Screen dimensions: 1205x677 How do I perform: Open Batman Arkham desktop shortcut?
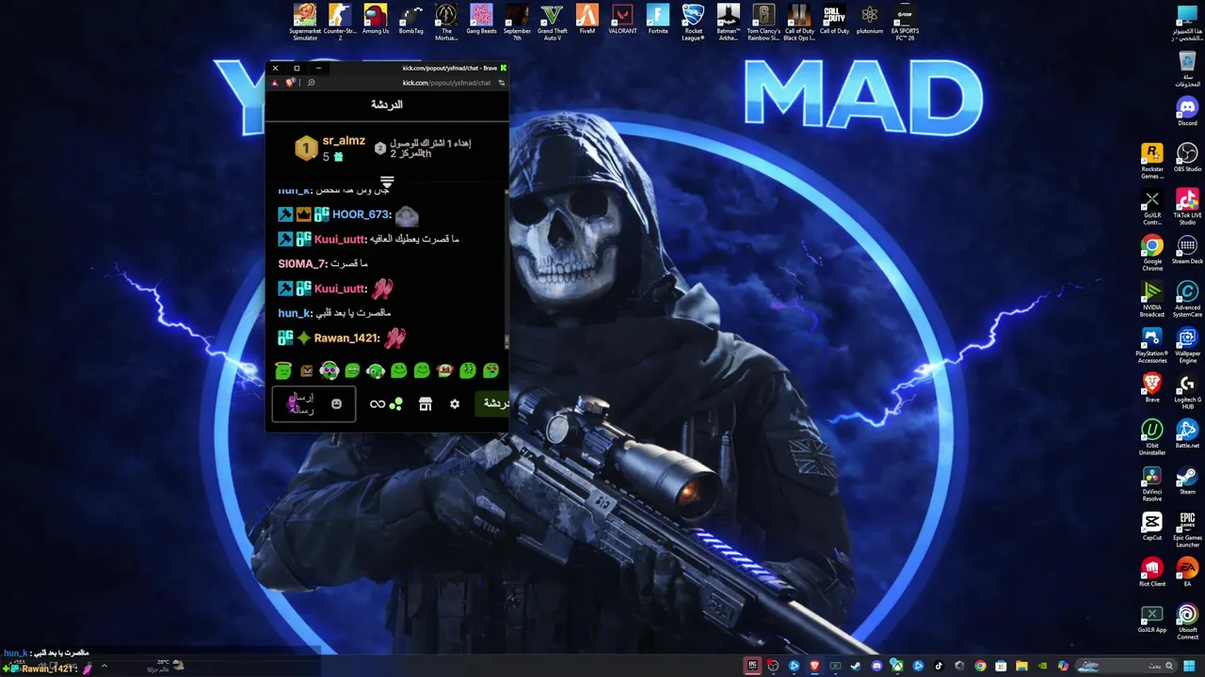click(729, 23)
